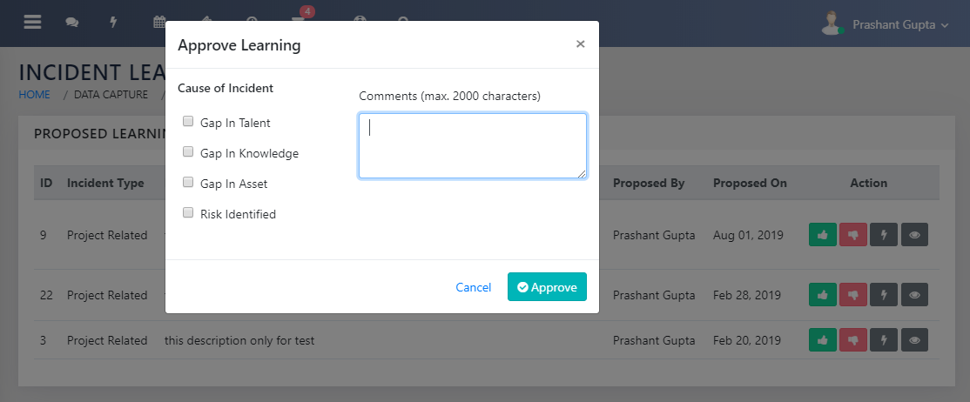Click eye view icon for ID 22

[914, 296]
